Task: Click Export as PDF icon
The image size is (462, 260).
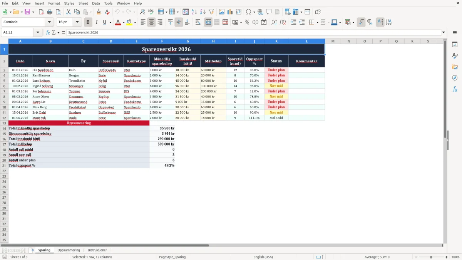Action: click(x=41, y=12)
